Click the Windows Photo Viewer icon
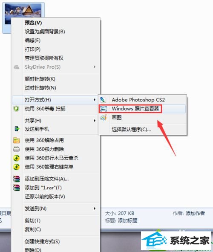The height and width of the screenshot is (252, 213). [104, 109]
